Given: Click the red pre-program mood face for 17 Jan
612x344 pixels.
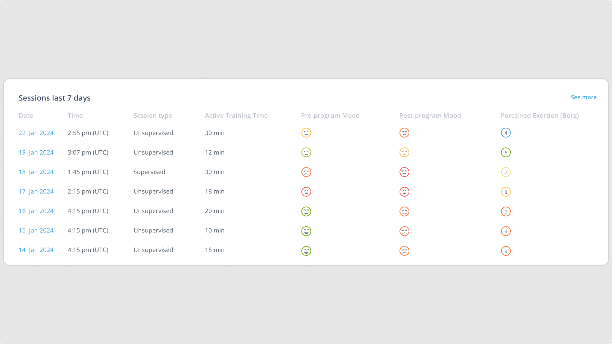Looking at the screenshot, I should click(306, 192).
